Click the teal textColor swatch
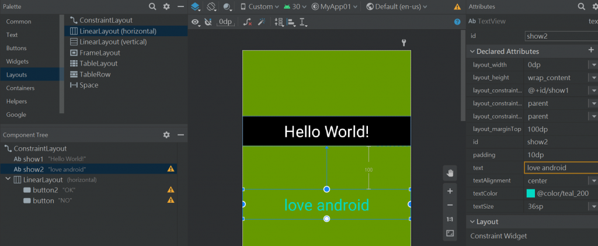 [530, 193]
